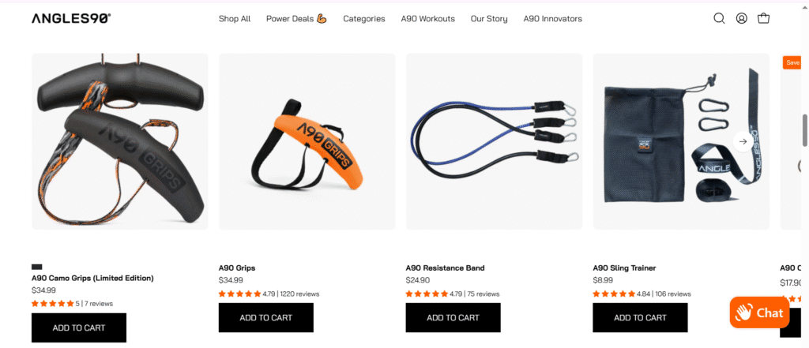
Task: Open the Categories menu
Action: tap(363, 19)
